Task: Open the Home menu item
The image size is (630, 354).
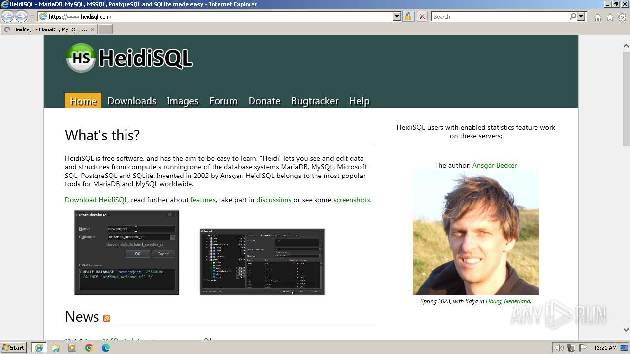Action: tap(83, 101)
